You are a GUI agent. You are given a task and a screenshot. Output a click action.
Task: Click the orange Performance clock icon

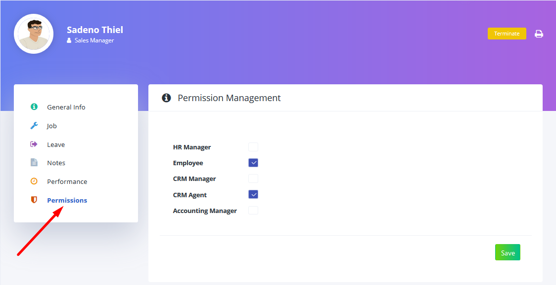tap(34, 181)
